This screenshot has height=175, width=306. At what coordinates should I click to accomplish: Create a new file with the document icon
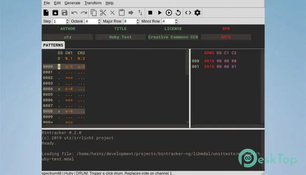tap(46, 13)
